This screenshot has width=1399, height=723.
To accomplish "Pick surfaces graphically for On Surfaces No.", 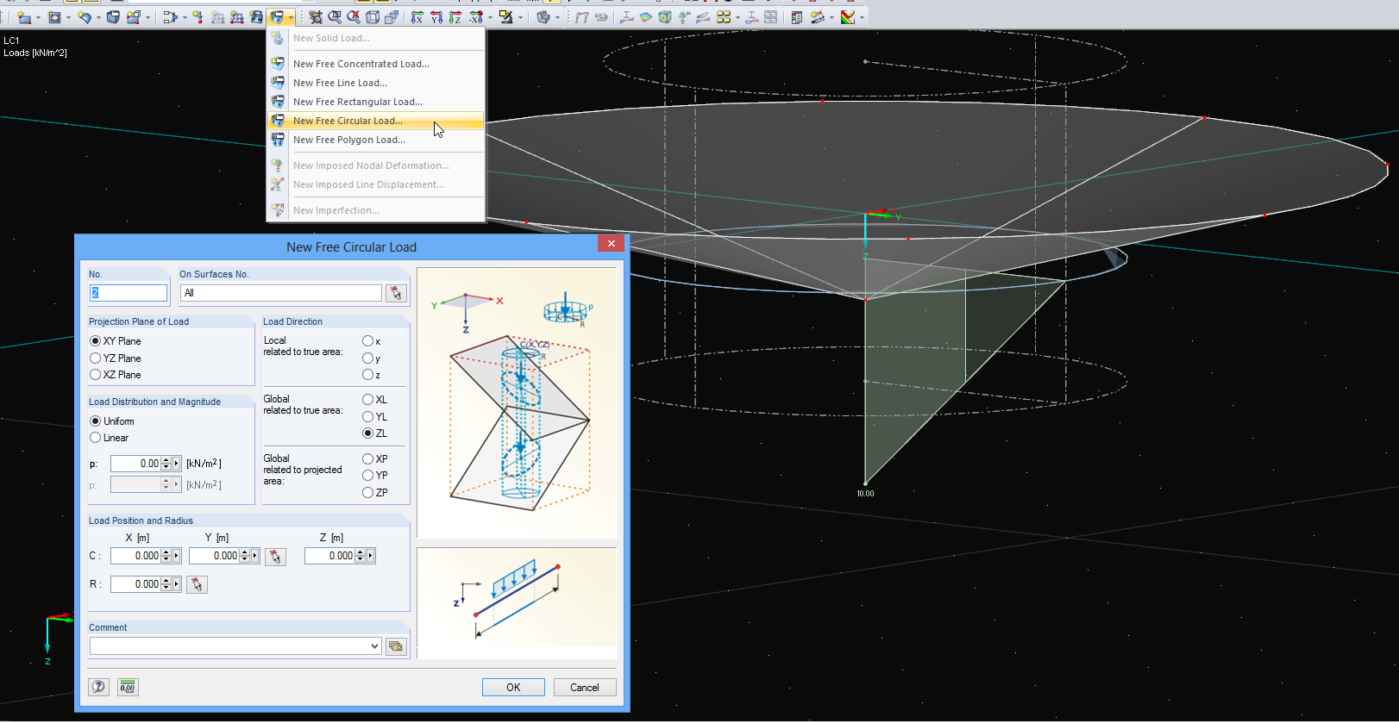I will [396, 294].
